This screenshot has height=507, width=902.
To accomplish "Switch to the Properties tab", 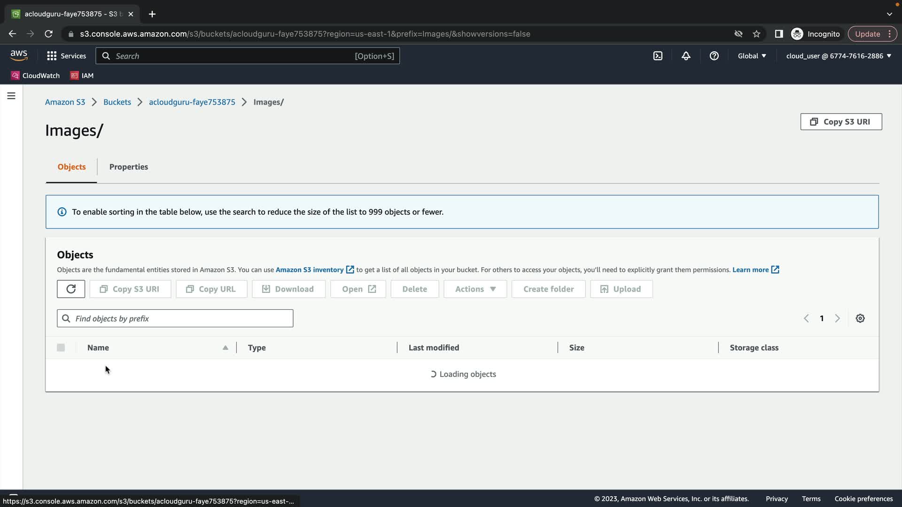I will [128, 167].
